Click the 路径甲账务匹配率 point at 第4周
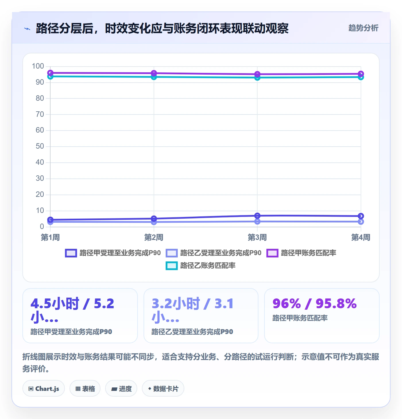 pos(361,74)
